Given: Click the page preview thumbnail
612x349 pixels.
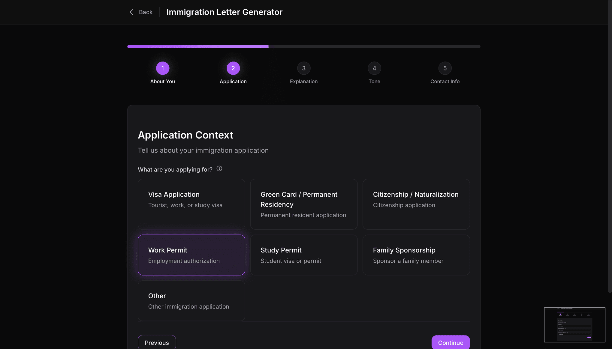Looking at the screenshot, I should coord(574,325).
